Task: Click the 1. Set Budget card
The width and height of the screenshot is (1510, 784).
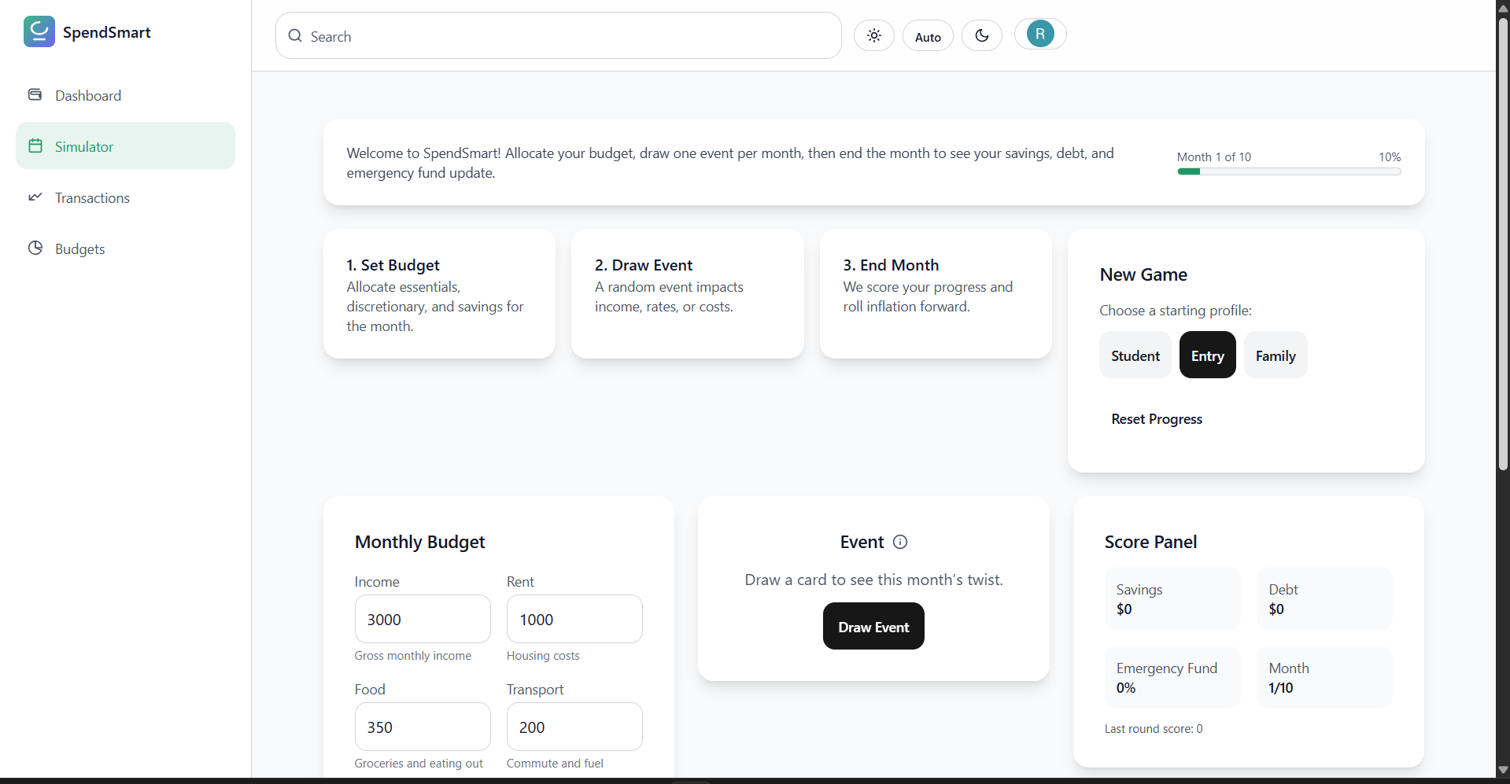Action: click(x=439, y=294)
